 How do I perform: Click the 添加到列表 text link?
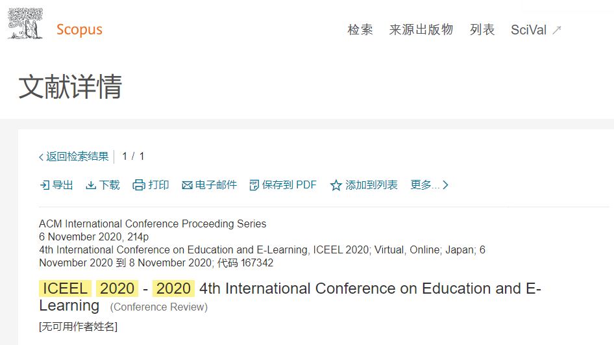371,185
